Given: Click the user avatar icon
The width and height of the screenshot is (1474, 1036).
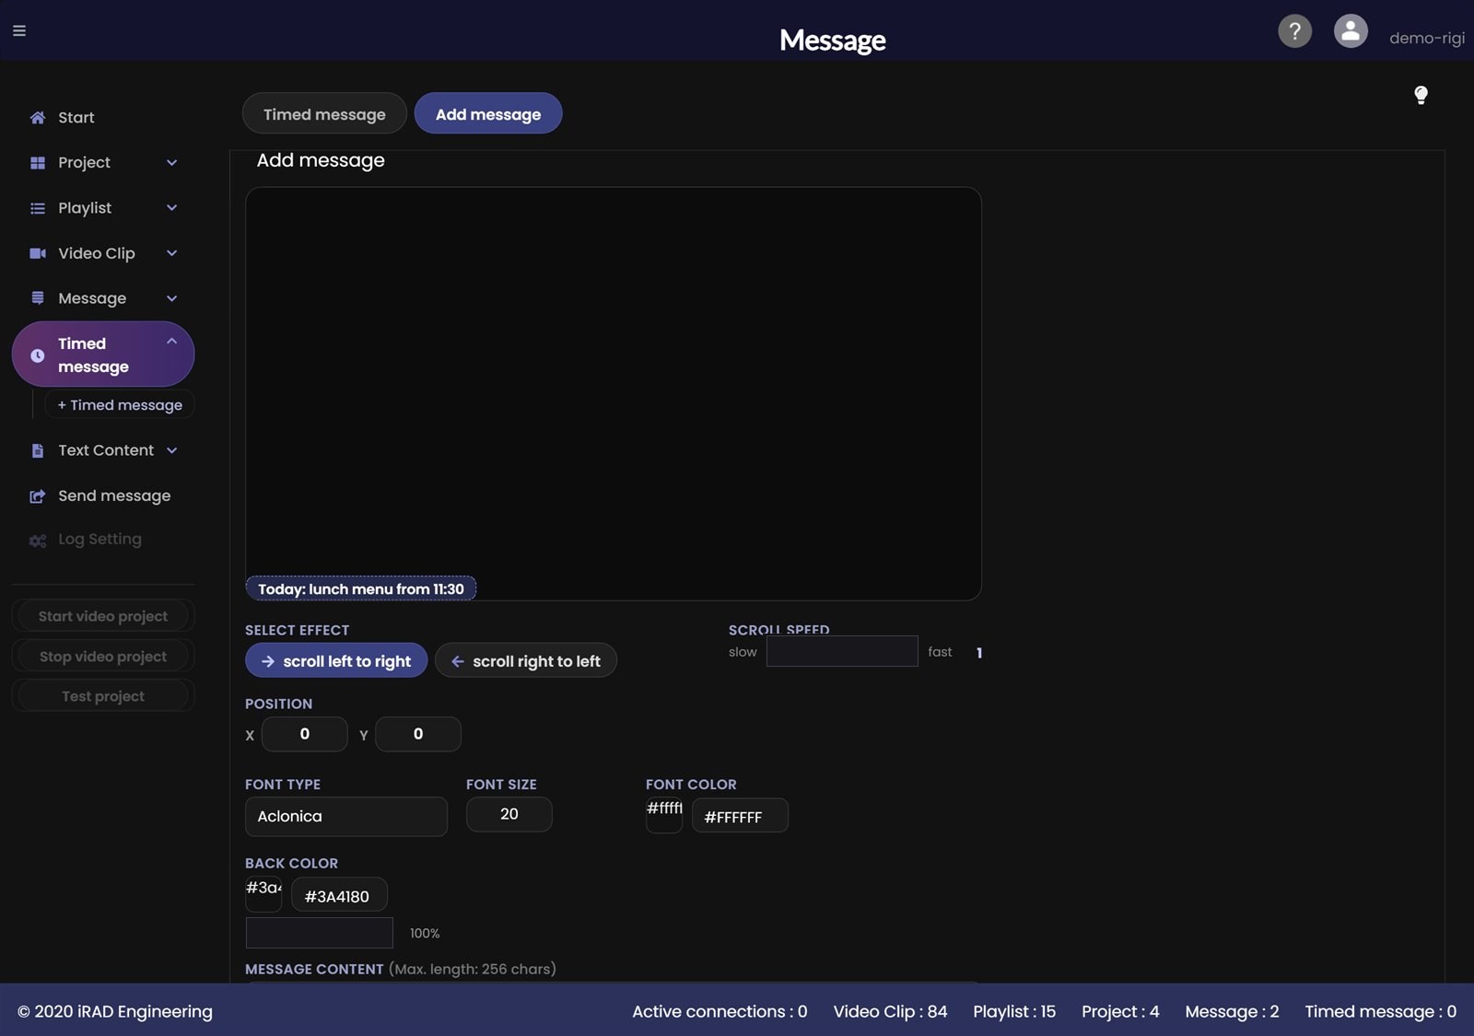Looking at the screenshot, I should coord(1351,31).
